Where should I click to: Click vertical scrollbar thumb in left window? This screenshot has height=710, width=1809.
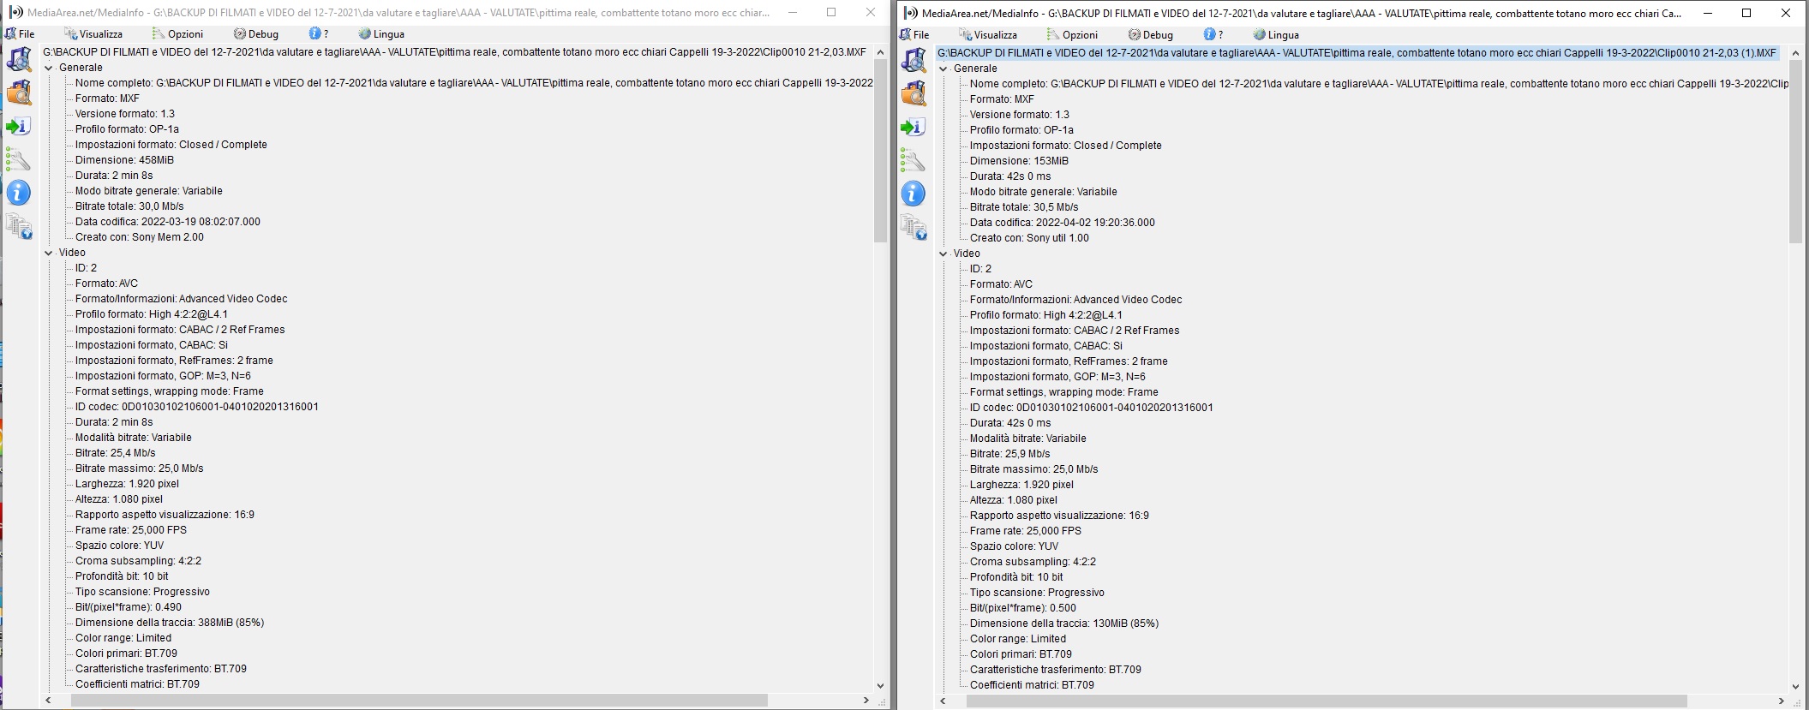(x=880, y=151)
